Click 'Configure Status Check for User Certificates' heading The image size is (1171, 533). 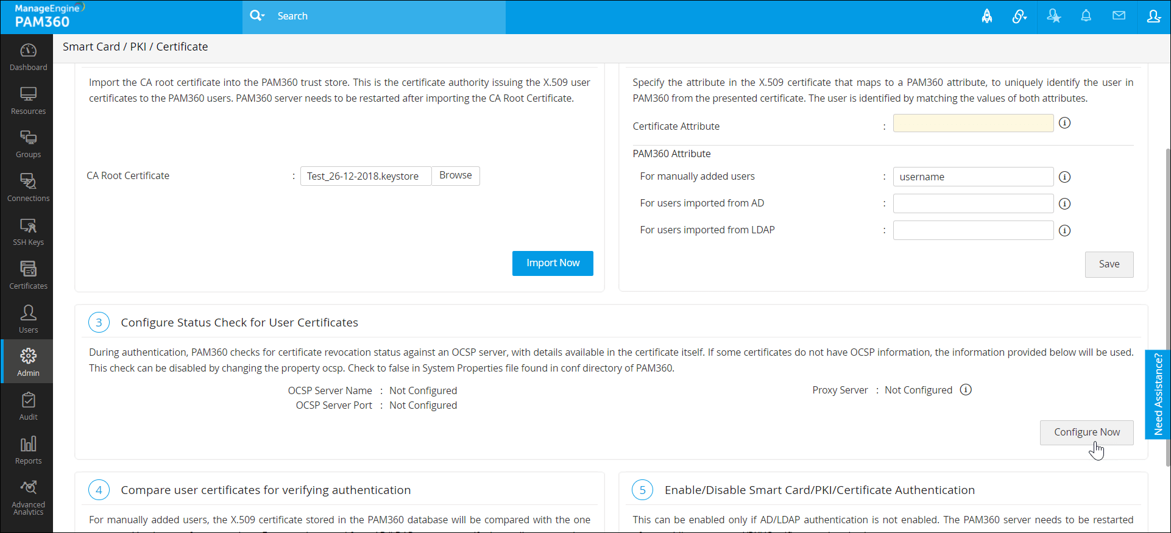(239, 323)
